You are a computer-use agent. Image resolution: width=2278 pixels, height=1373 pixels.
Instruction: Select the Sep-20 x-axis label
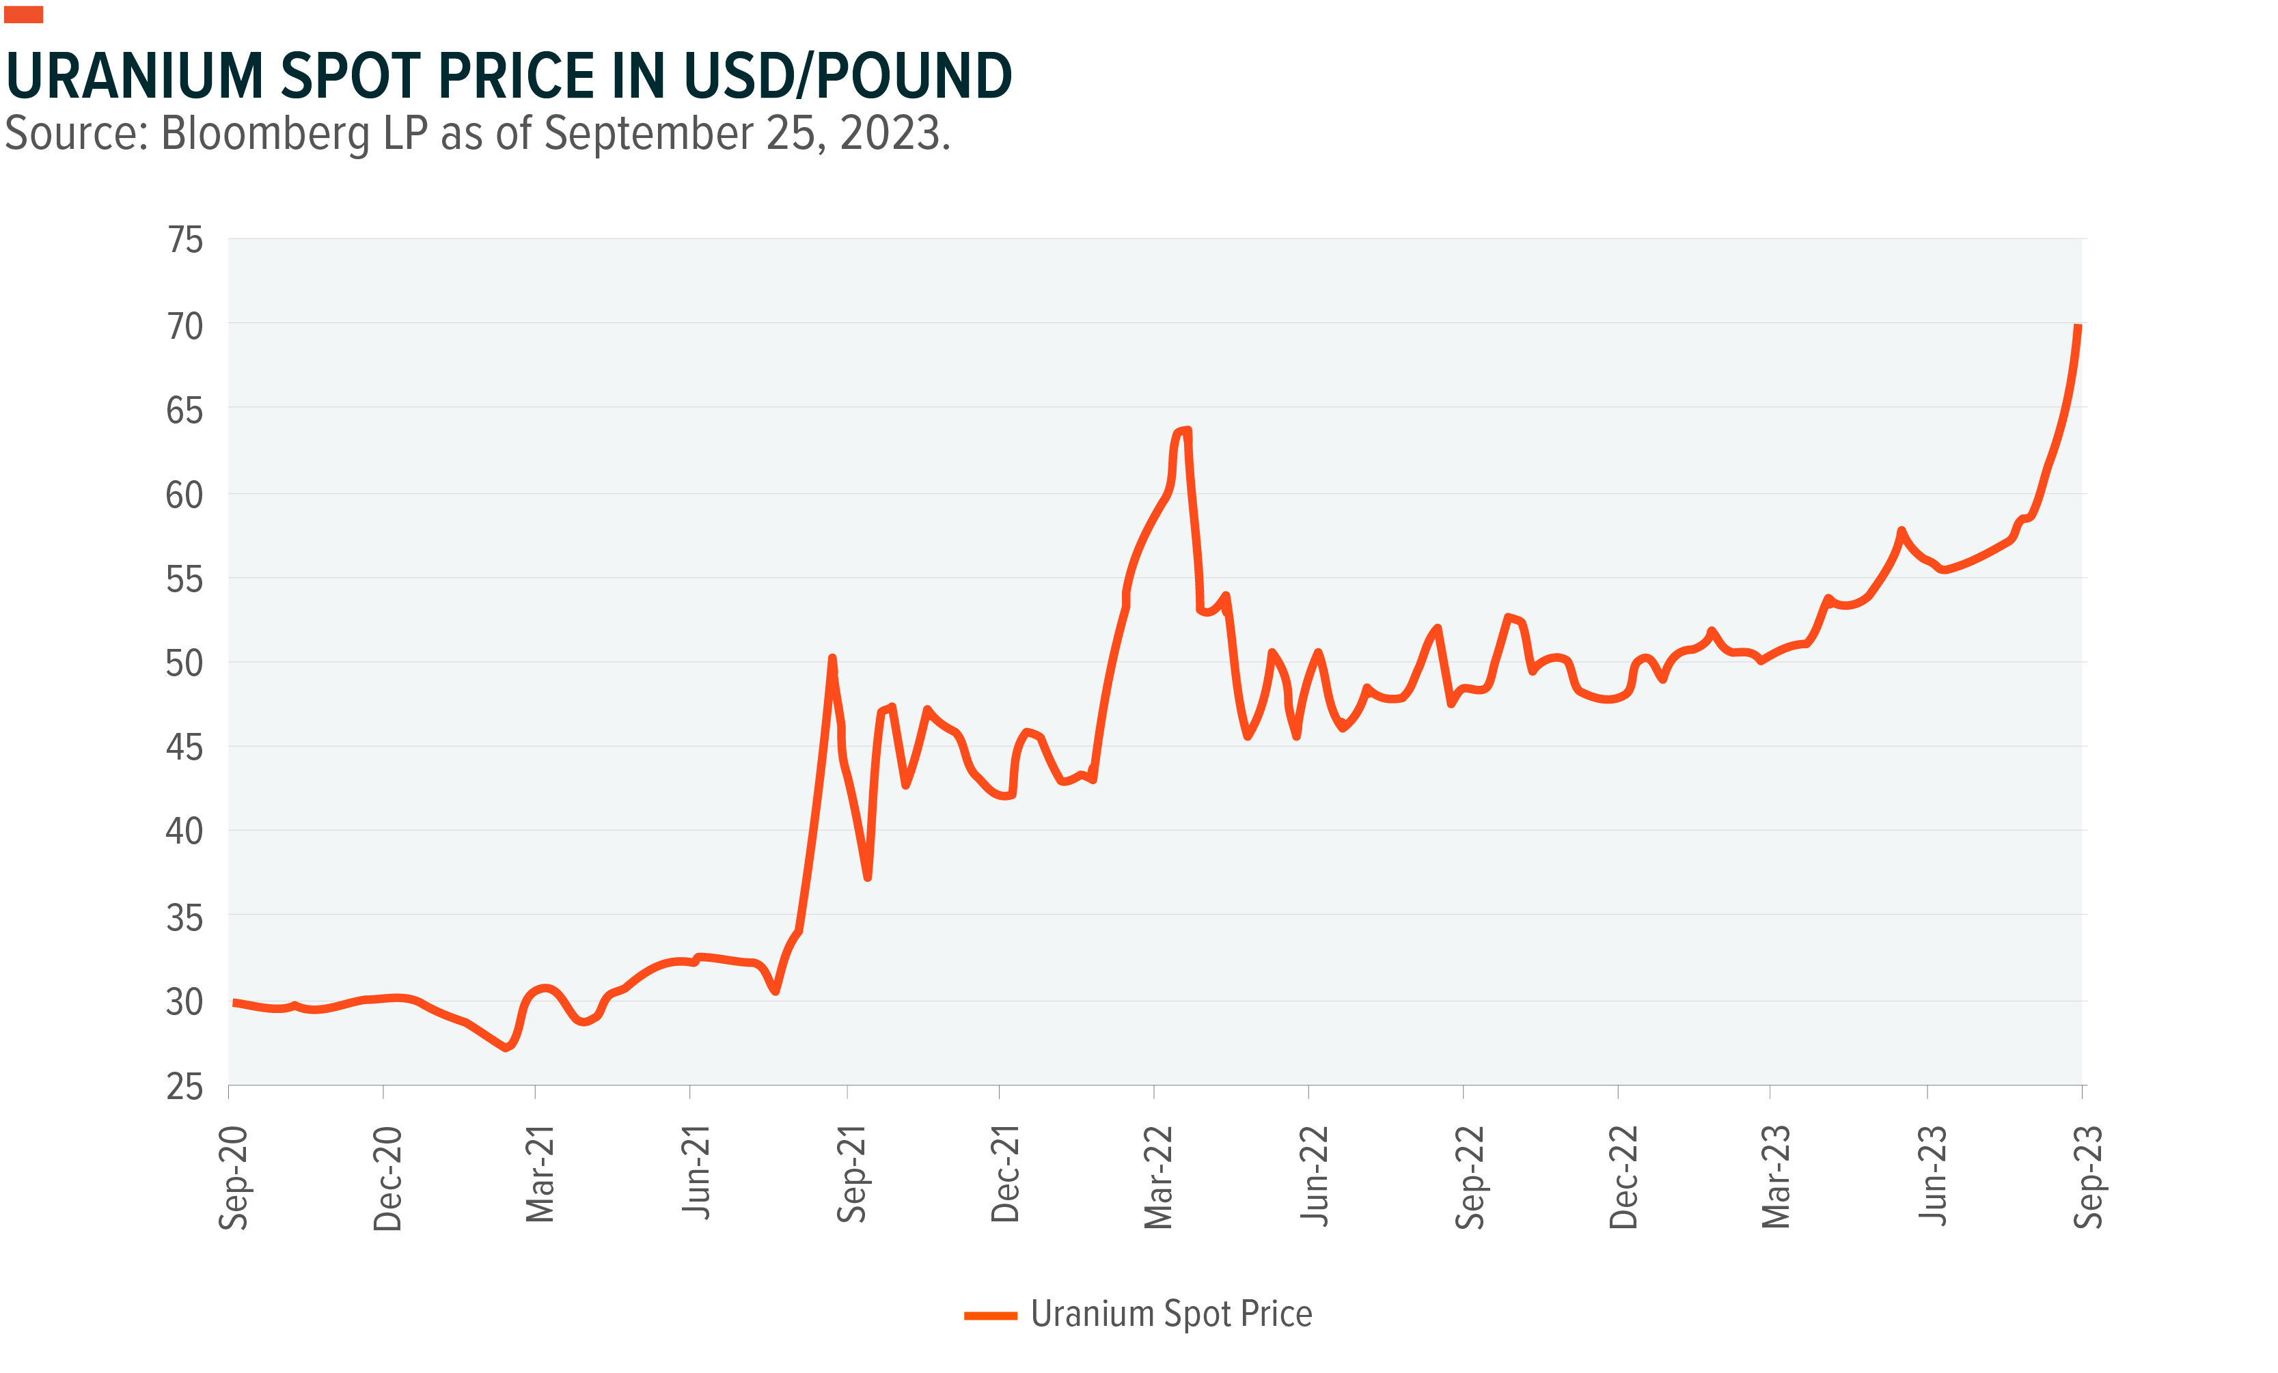(x=233, y=1177)
